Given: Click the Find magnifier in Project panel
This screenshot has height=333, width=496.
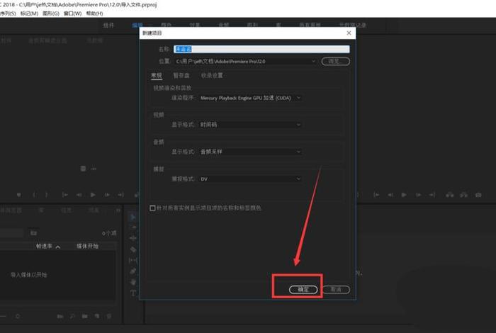Looking at the screenshot, I should coord(72,316).
